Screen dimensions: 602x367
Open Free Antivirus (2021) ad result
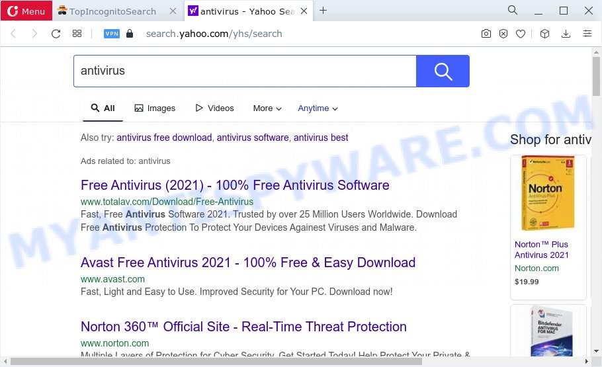(235, 185)
